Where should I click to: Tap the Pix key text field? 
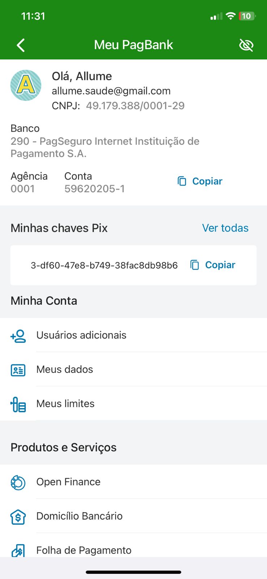click(x=104, y=265)
